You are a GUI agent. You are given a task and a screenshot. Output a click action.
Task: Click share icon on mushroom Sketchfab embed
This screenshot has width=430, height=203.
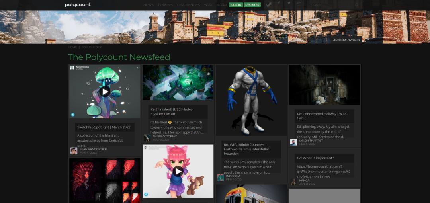pyautogui.click(x=137, y=68)
